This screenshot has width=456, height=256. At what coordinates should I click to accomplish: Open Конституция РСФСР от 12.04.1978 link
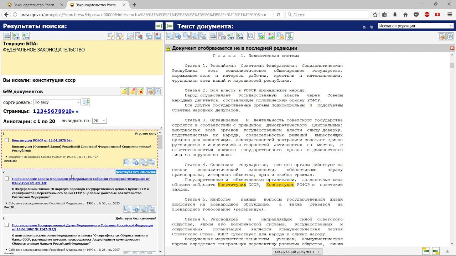(42, 140)
